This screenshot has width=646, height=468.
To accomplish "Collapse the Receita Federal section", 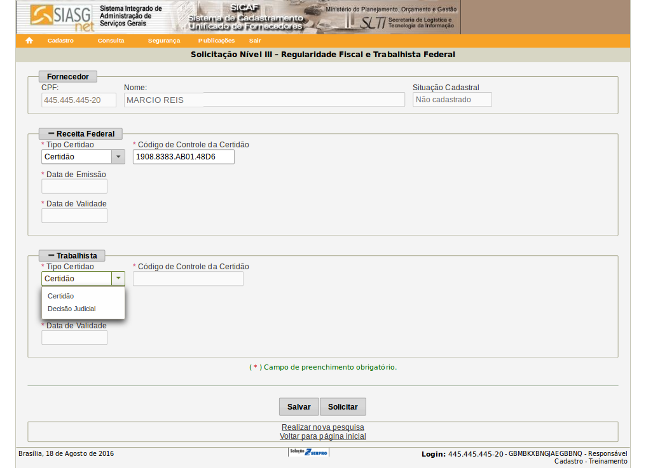I will (x=81, y=134).
